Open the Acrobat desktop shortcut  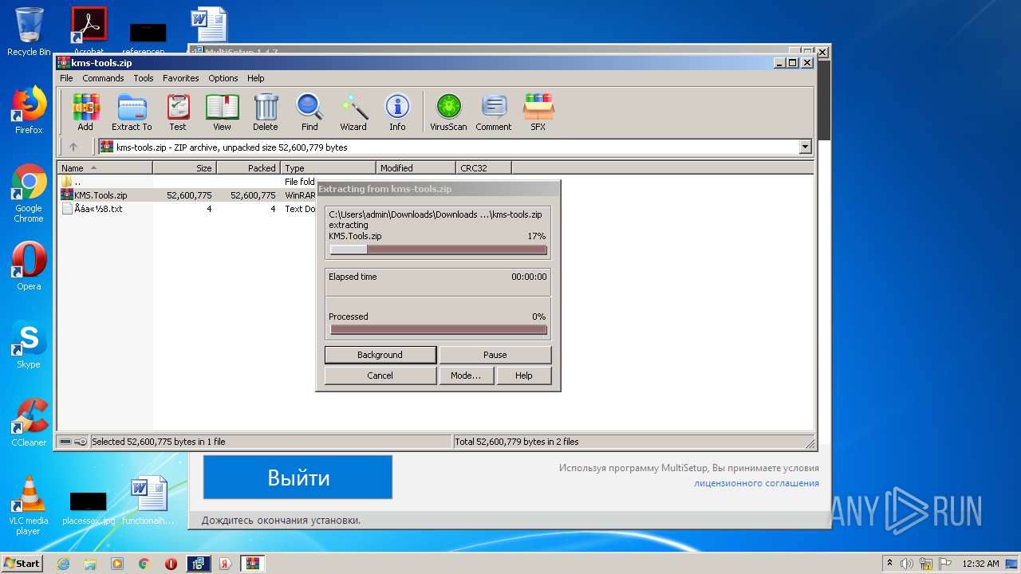(89, 30)
